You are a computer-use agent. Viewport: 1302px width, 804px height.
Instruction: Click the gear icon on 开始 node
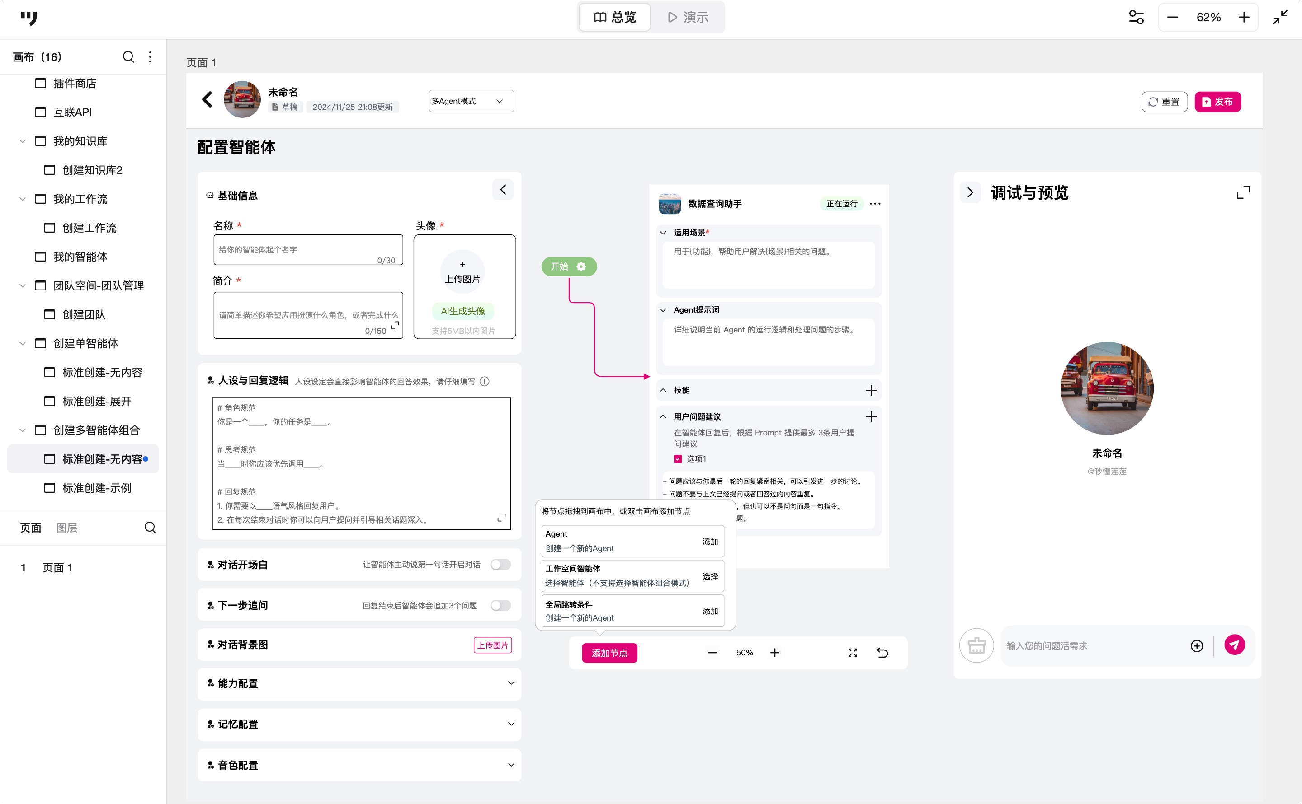coord(581,266)
